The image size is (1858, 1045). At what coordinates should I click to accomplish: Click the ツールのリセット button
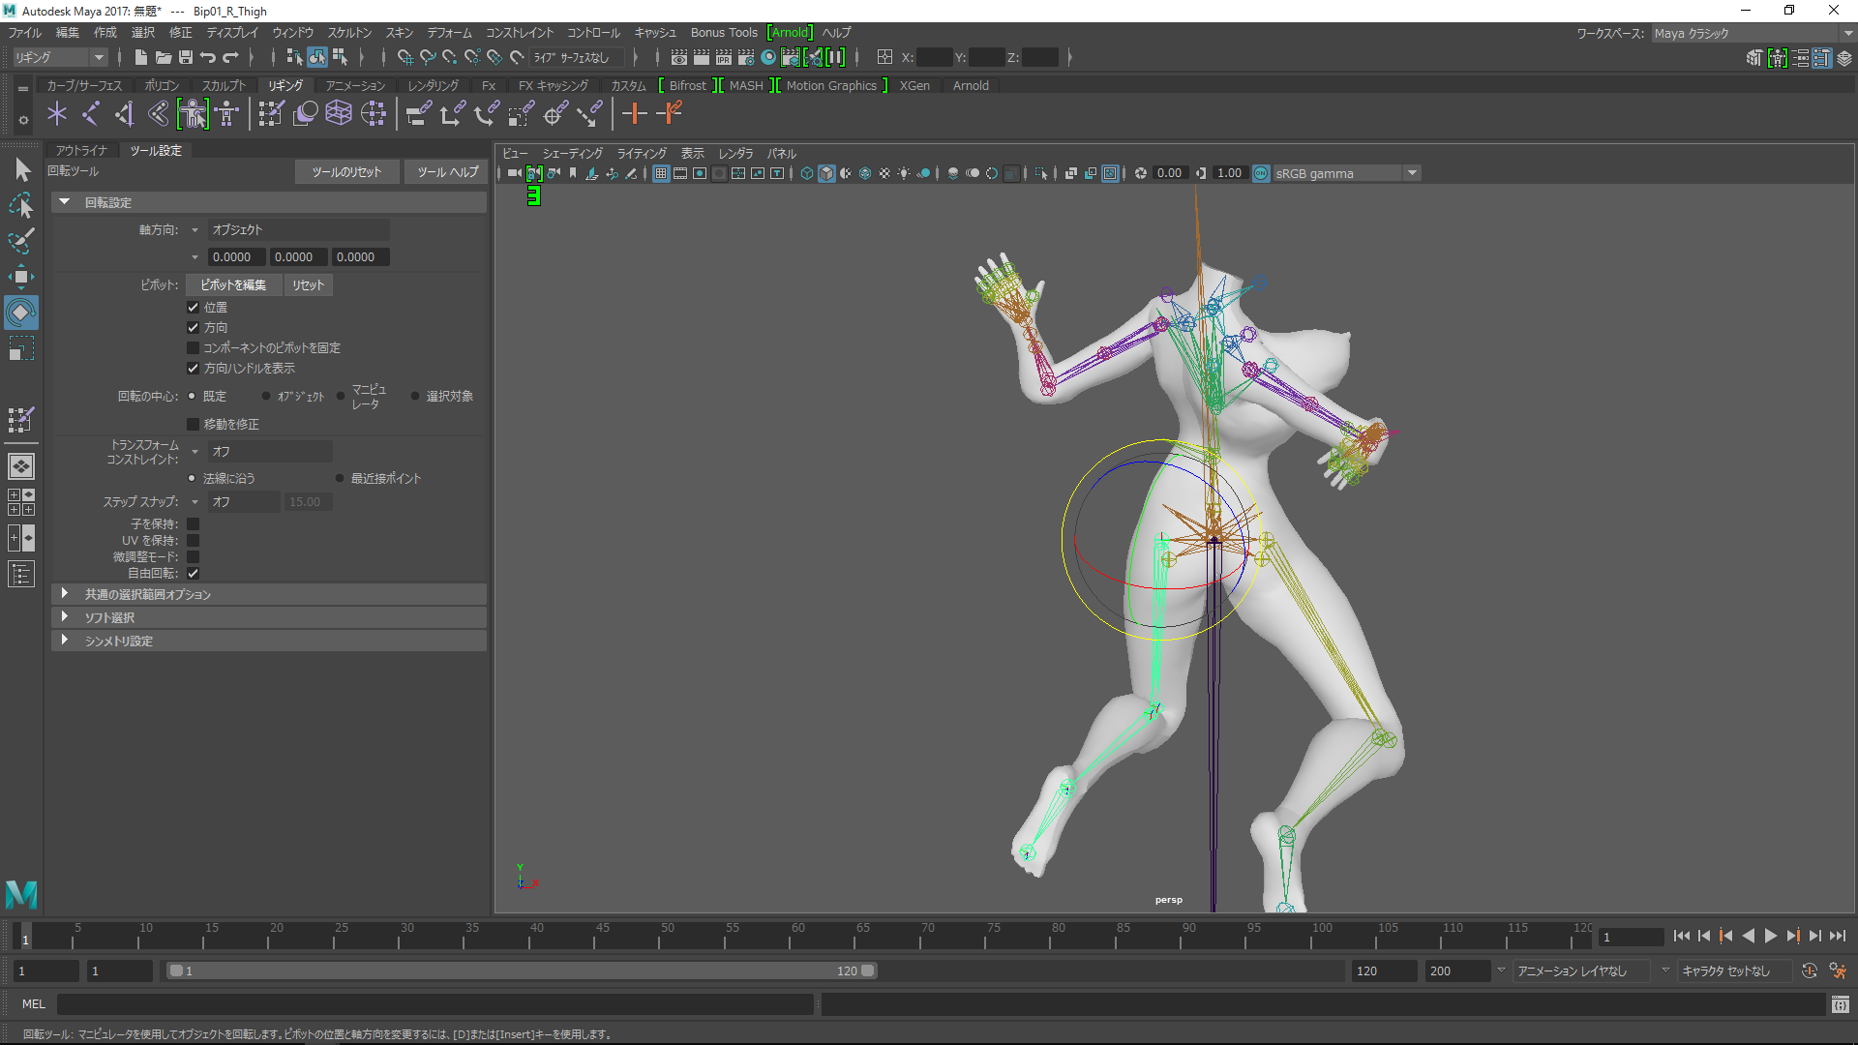[x=346, y=172]
